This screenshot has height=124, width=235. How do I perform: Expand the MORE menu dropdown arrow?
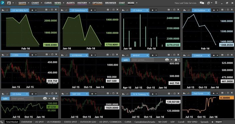(137, 3)
